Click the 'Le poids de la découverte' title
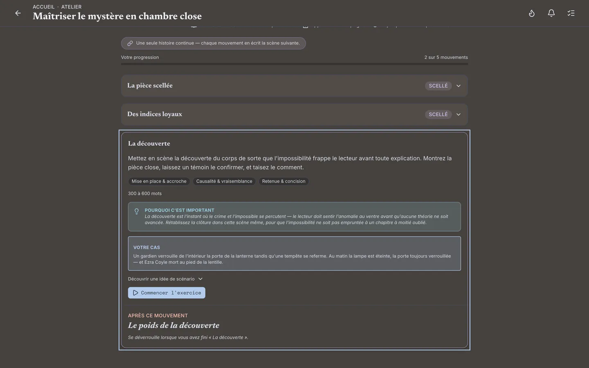Screen dimensions: 589x368 click(173, 325)
